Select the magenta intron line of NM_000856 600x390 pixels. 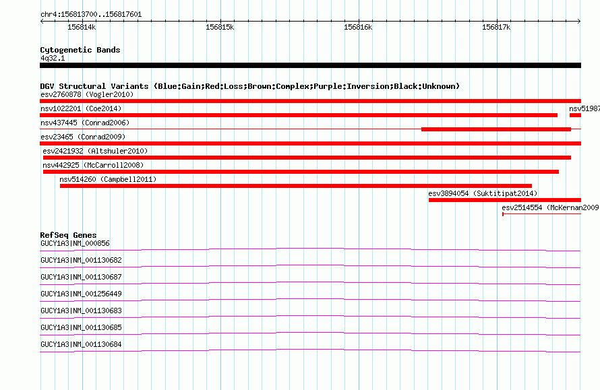[310, 249]
